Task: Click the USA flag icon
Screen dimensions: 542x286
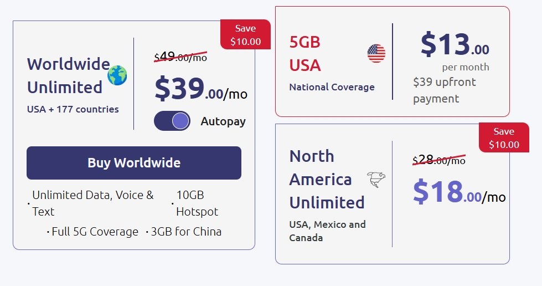Action: pos(376,54)
